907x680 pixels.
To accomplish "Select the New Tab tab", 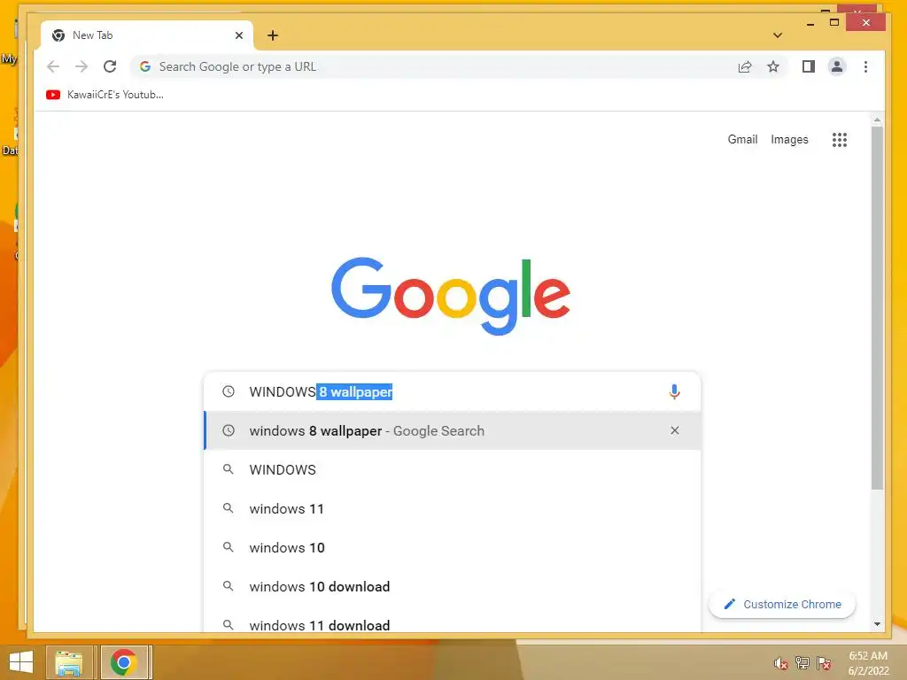I will point(147,35).
